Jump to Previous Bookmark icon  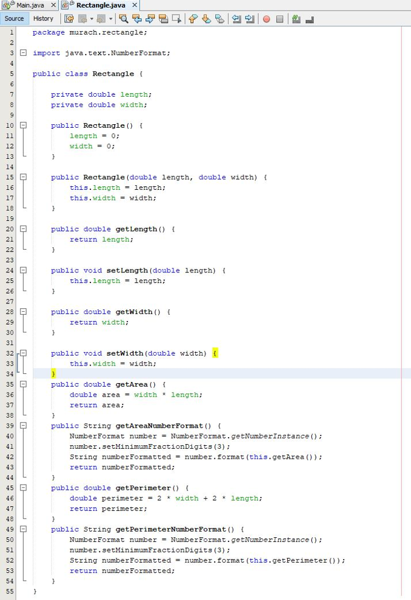click(193, 18)
